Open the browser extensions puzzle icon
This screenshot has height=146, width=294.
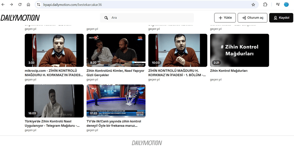point(265,5)
